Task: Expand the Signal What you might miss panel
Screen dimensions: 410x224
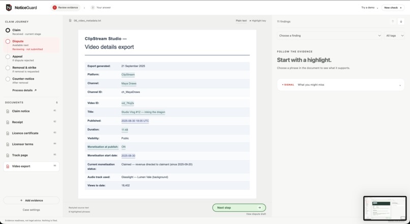Action: click(x=341, y=85)
